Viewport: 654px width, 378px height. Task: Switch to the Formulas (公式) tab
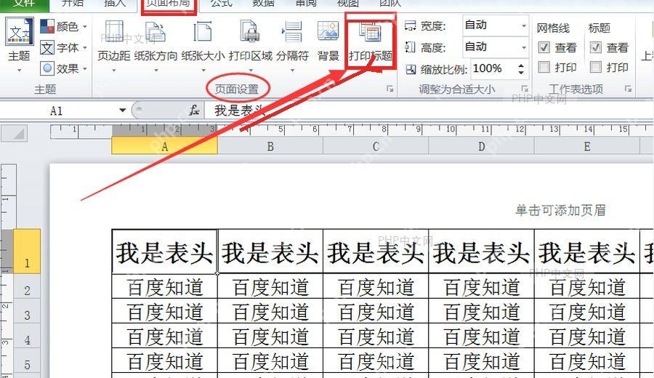221,4
